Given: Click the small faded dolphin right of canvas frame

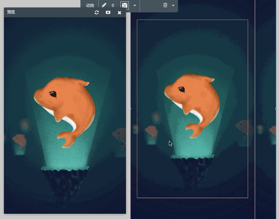Looking at the screenshot, I should click(244, 130).
